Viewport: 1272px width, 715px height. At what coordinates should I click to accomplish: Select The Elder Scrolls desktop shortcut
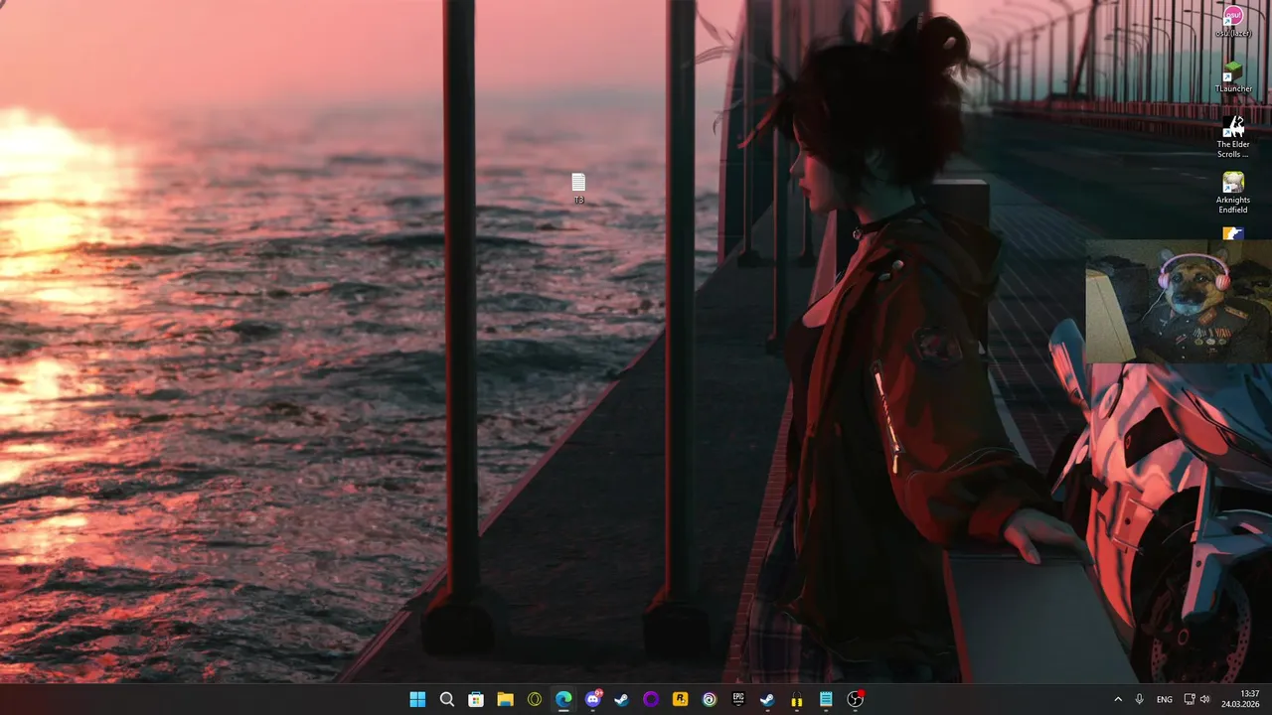[1233, 137]
